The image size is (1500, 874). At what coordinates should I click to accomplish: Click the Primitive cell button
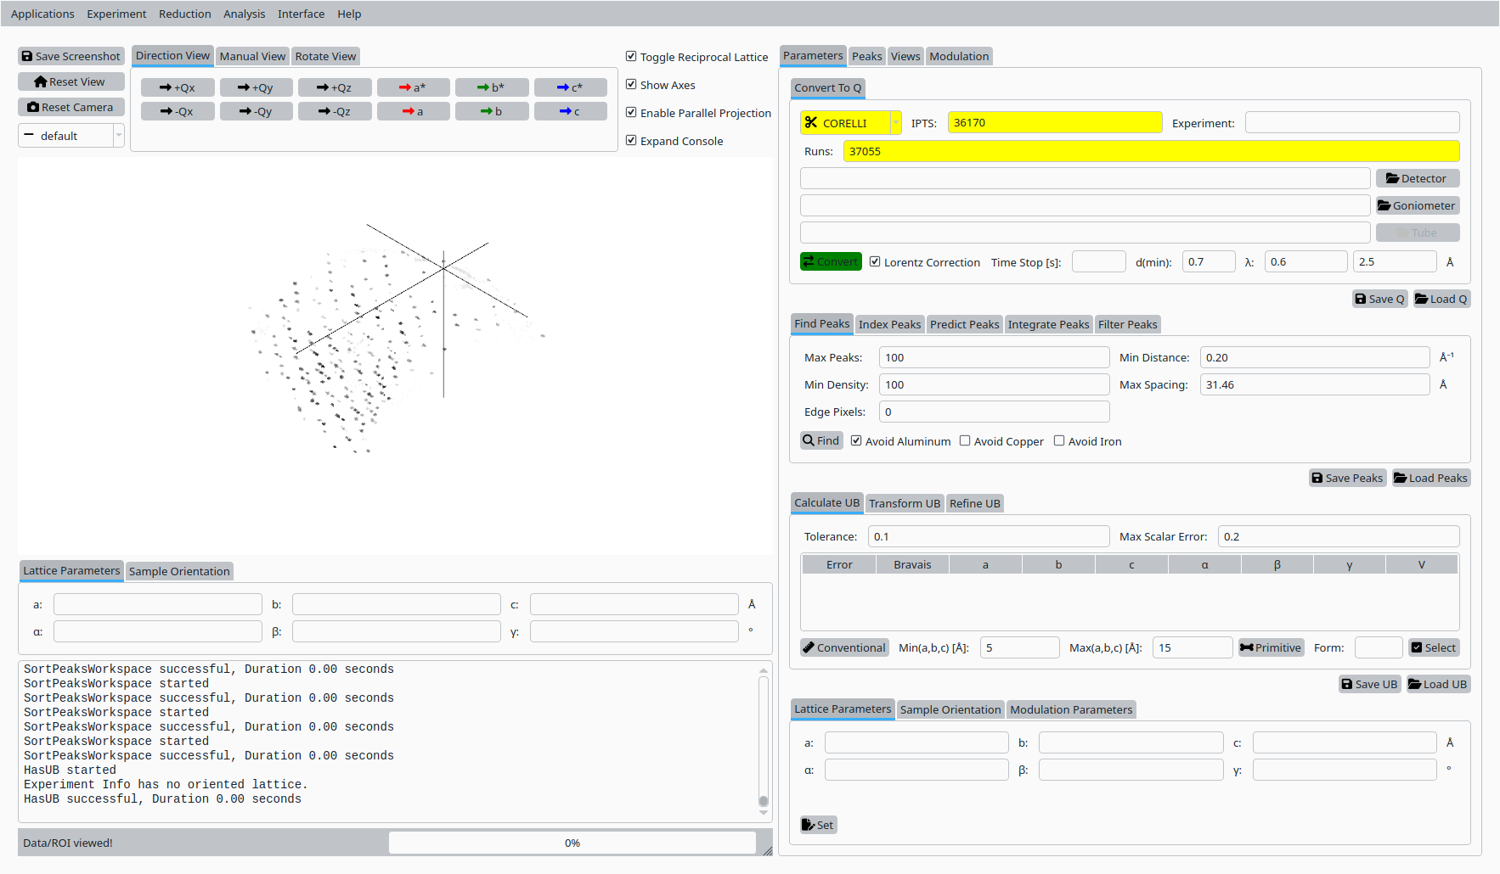(x=1271, y=647)
